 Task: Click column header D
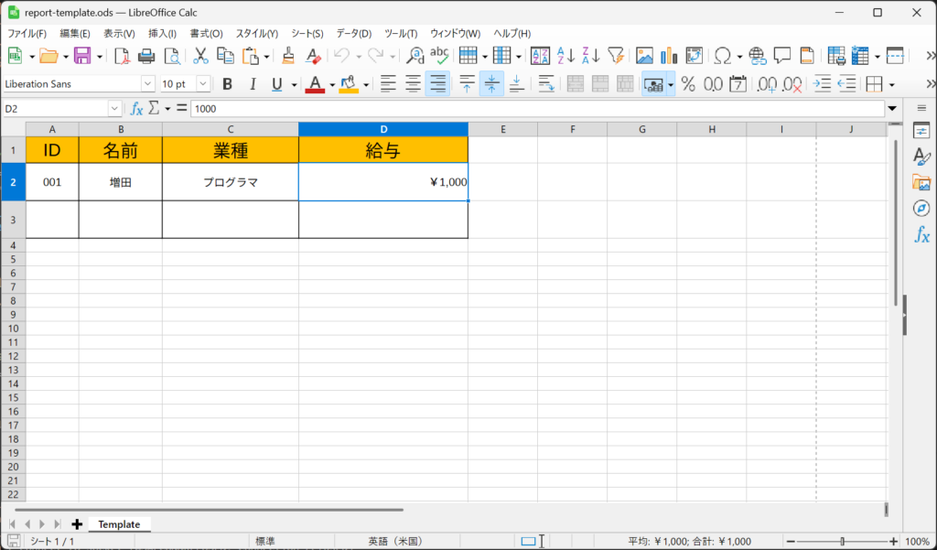383,129
